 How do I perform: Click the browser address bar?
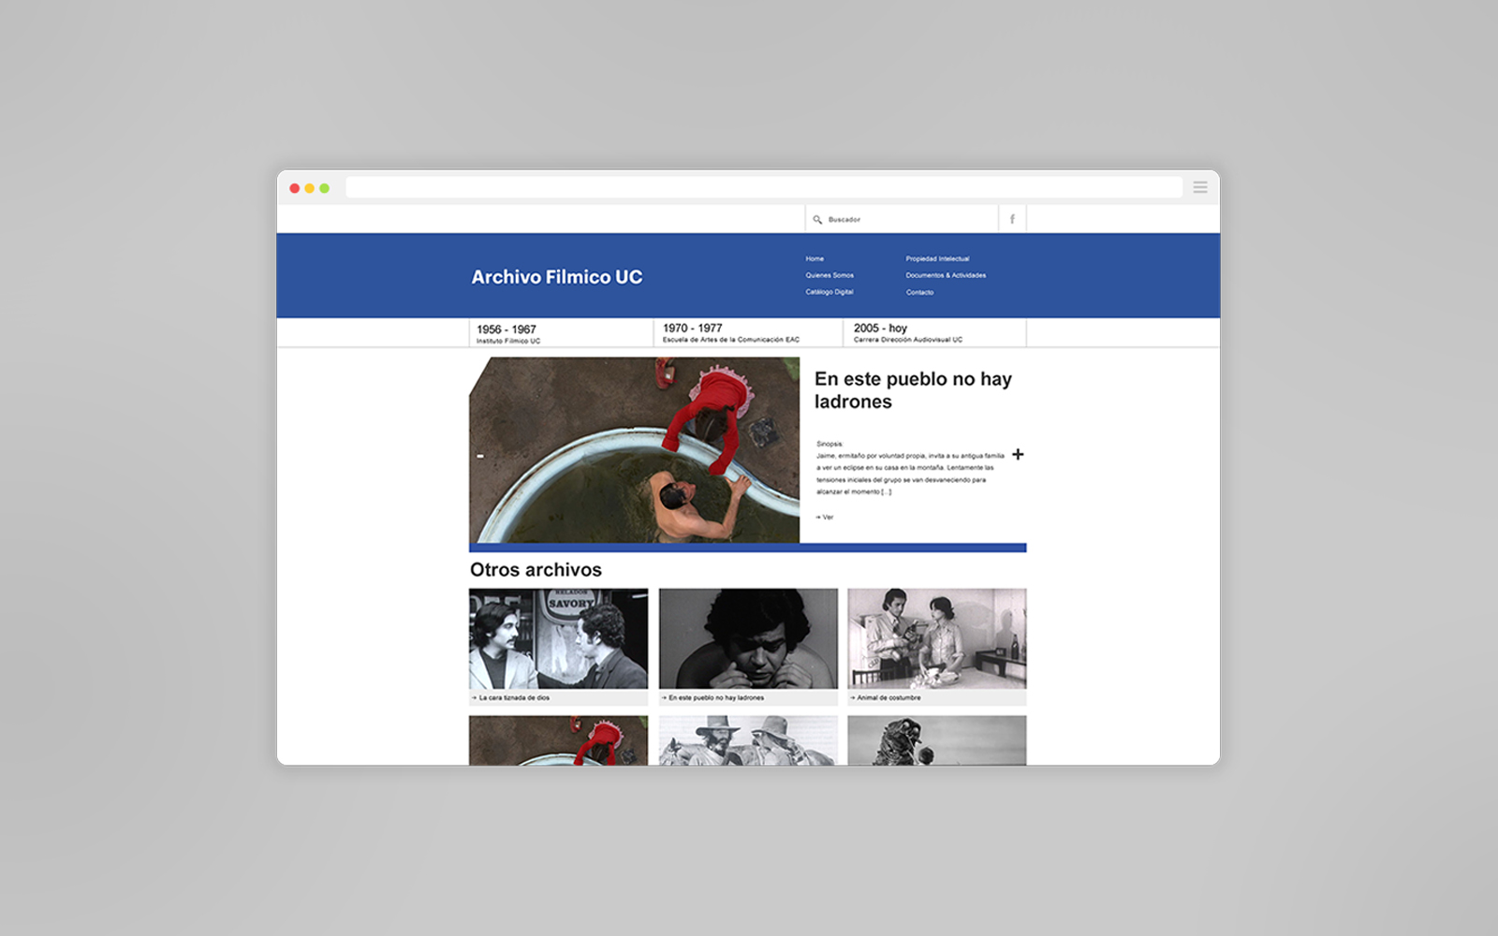pos(764,187)
